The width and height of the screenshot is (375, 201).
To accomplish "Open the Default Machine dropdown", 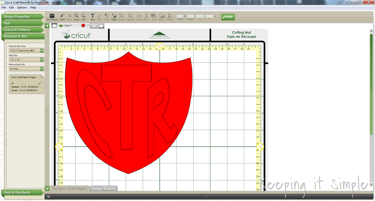I will [26, 50].
